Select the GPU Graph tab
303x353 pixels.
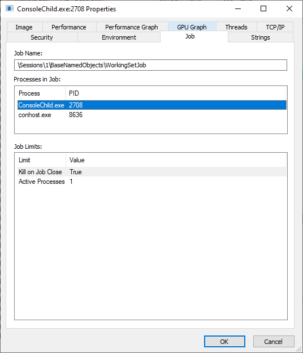click(x=192, y=27)
